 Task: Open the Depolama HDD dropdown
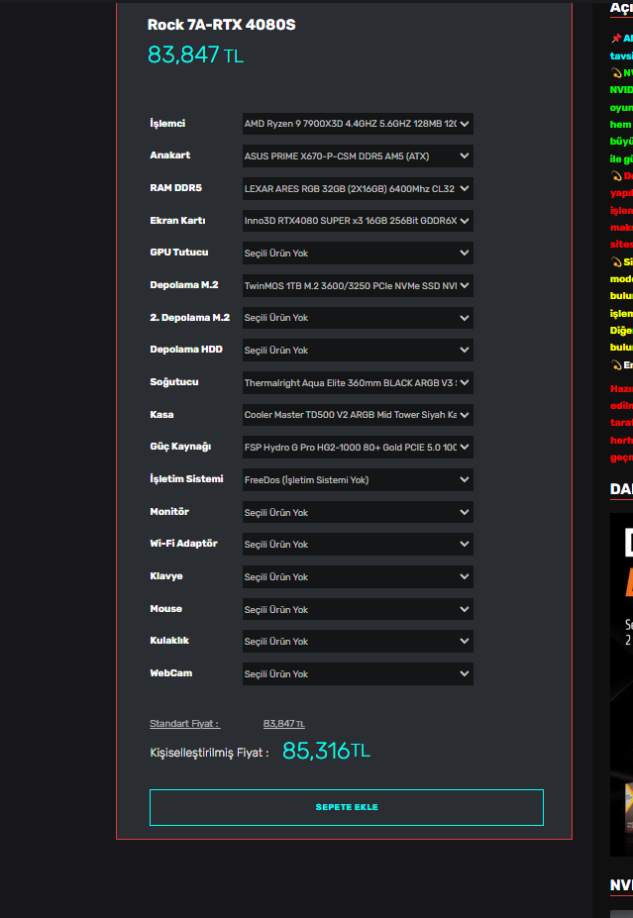coord(358,351)
